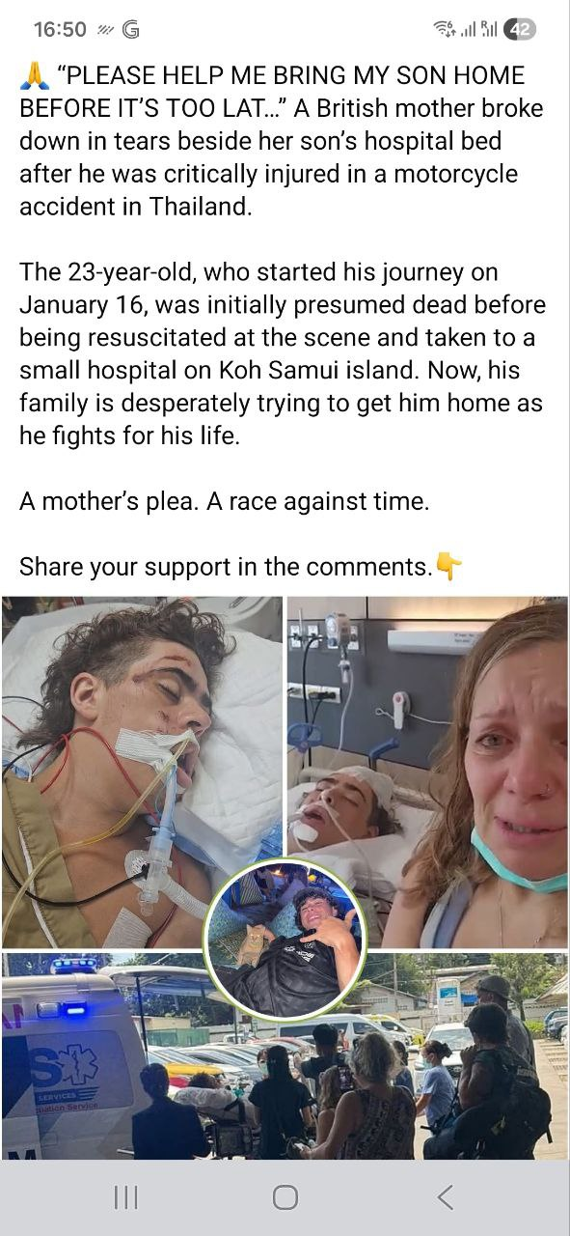Image resolution: width=570 pixels, height=1236 pixels.
Task: Tap the Wi-Fi signal status icon
Action: click(446, 29)
